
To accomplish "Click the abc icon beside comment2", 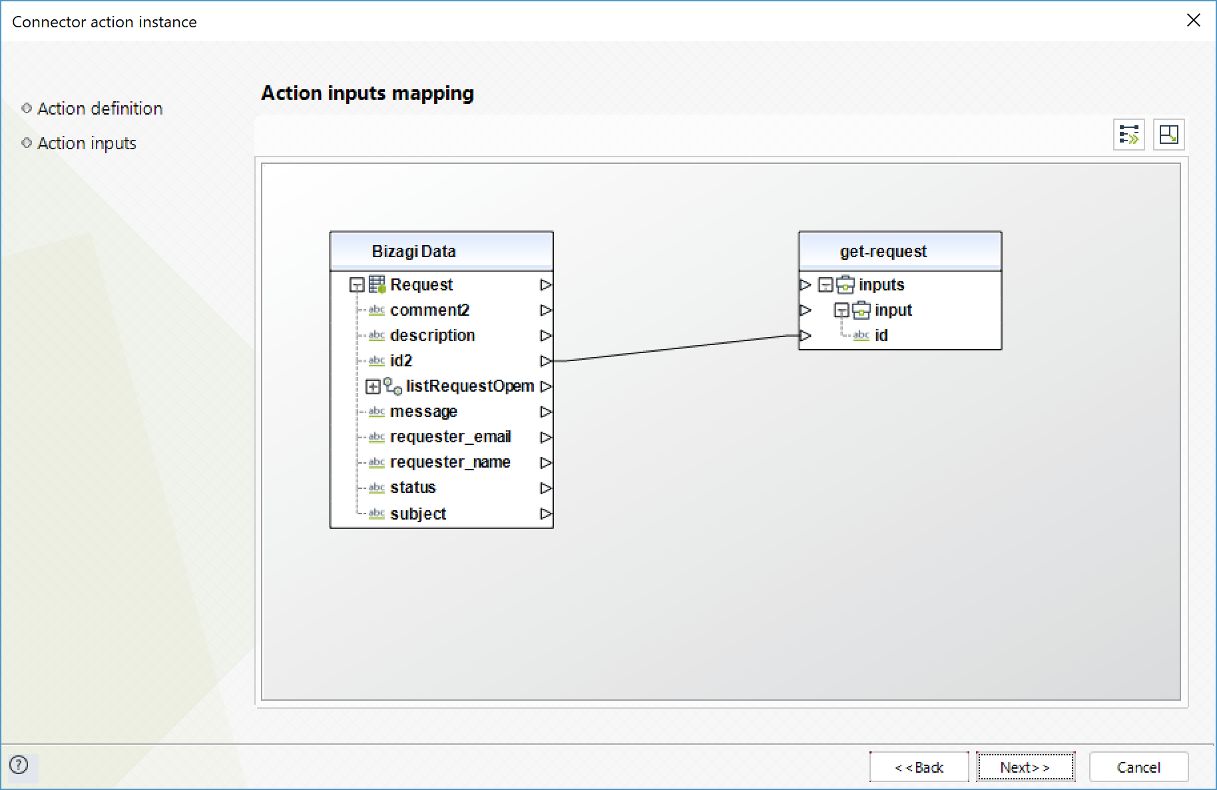I will point(377,310).
